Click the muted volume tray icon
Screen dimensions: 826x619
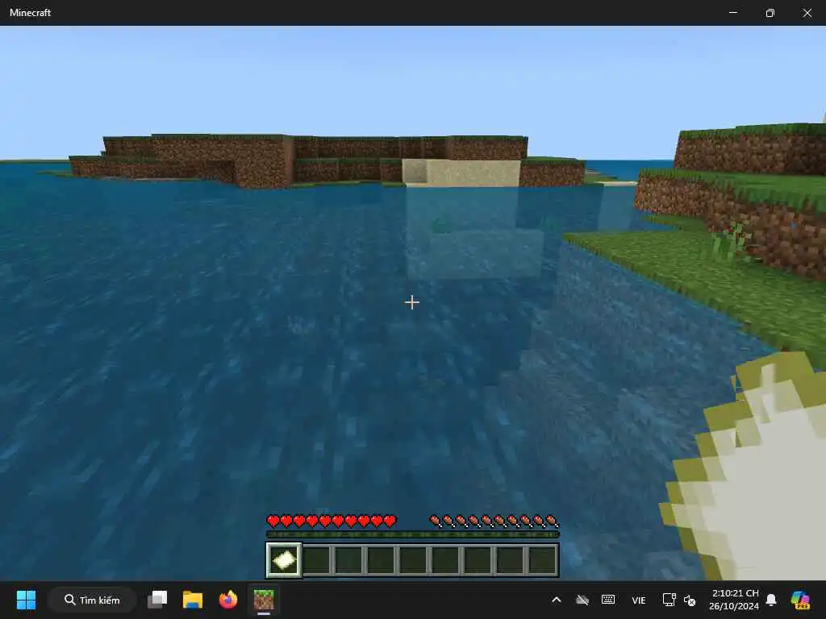pos(690,600)
